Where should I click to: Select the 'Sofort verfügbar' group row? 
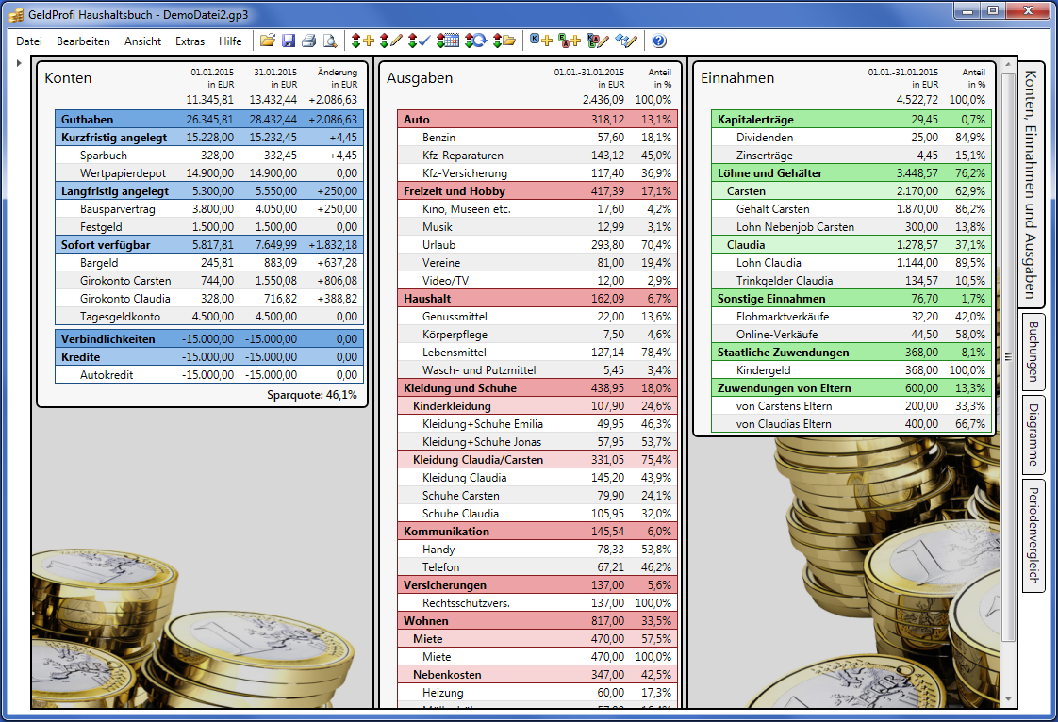coord(209,245)
